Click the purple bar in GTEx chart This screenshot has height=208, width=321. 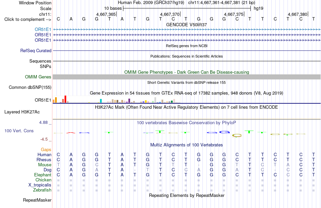(x=129, y=101)
